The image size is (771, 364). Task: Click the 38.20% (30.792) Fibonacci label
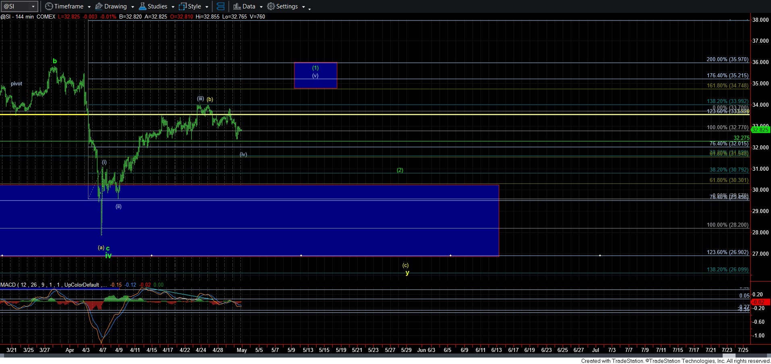click(729, 170)
